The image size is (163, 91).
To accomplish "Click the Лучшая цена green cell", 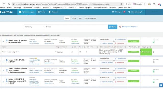I will coord(146,52).
